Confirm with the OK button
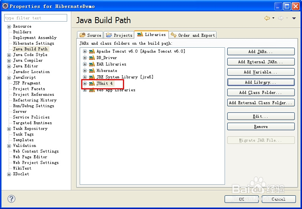This screenshot has height=209, width=302. (242, 199)
